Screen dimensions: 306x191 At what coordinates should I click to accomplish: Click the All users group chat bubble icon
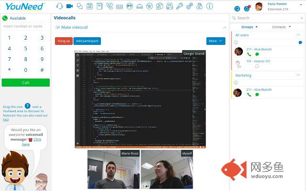(x=300, y=42)
